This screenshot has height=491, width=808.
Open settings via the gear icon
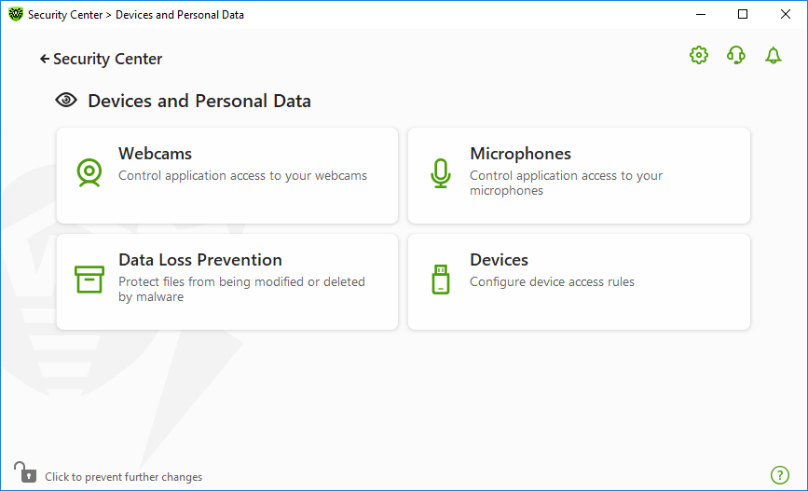tap(699, 55)
